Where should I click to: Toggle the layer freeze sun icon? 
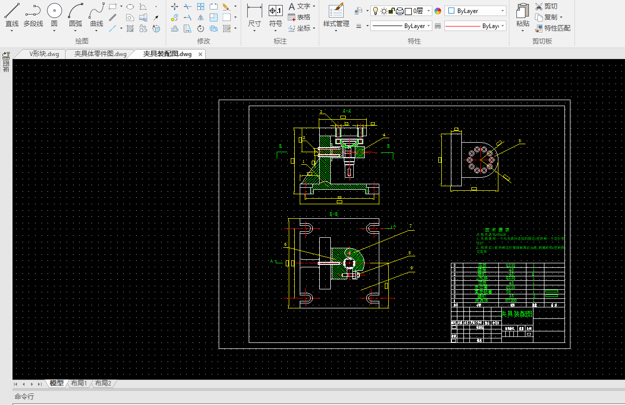(x=383, y=11)
